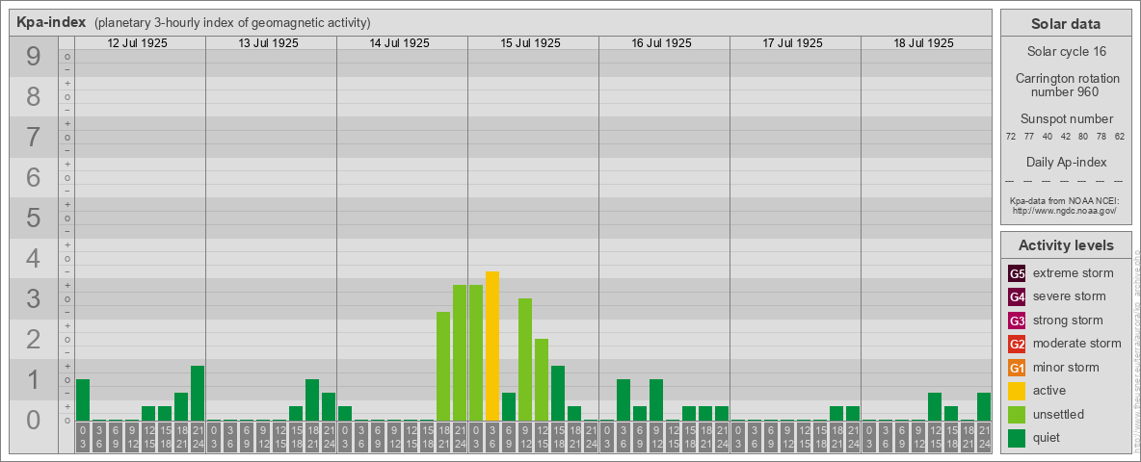Click the quiet bar for 13 Jul 18-21

pos(312,399)
